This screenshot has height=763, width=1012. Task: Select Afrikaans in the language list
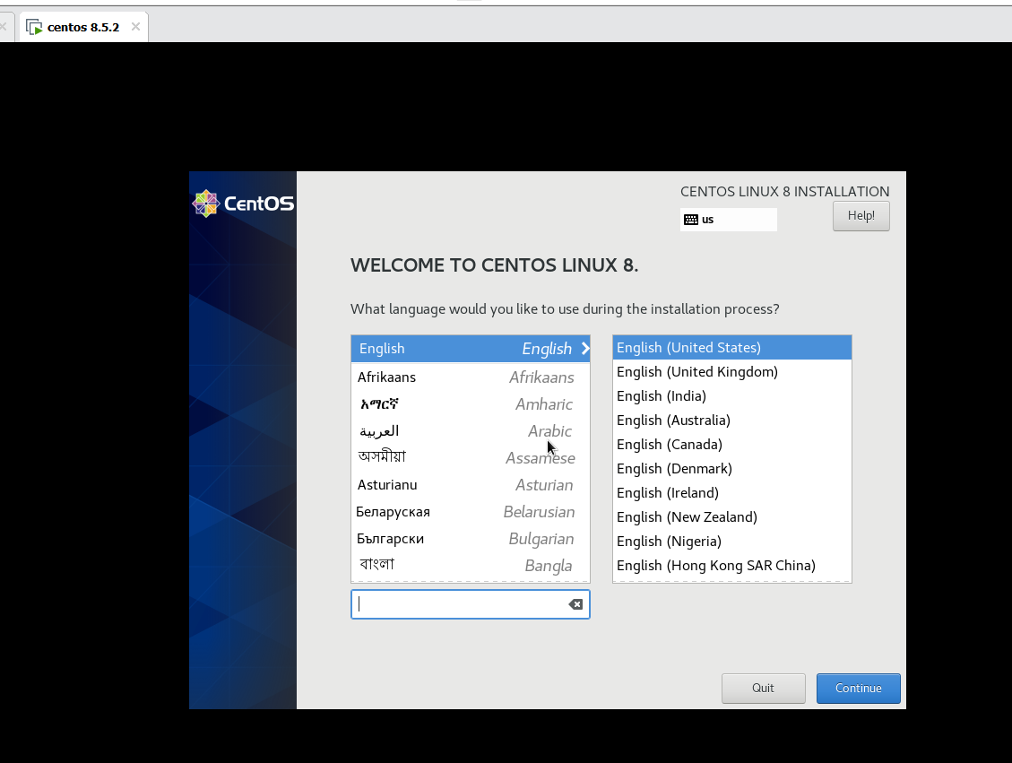click(x=471, y=377)
